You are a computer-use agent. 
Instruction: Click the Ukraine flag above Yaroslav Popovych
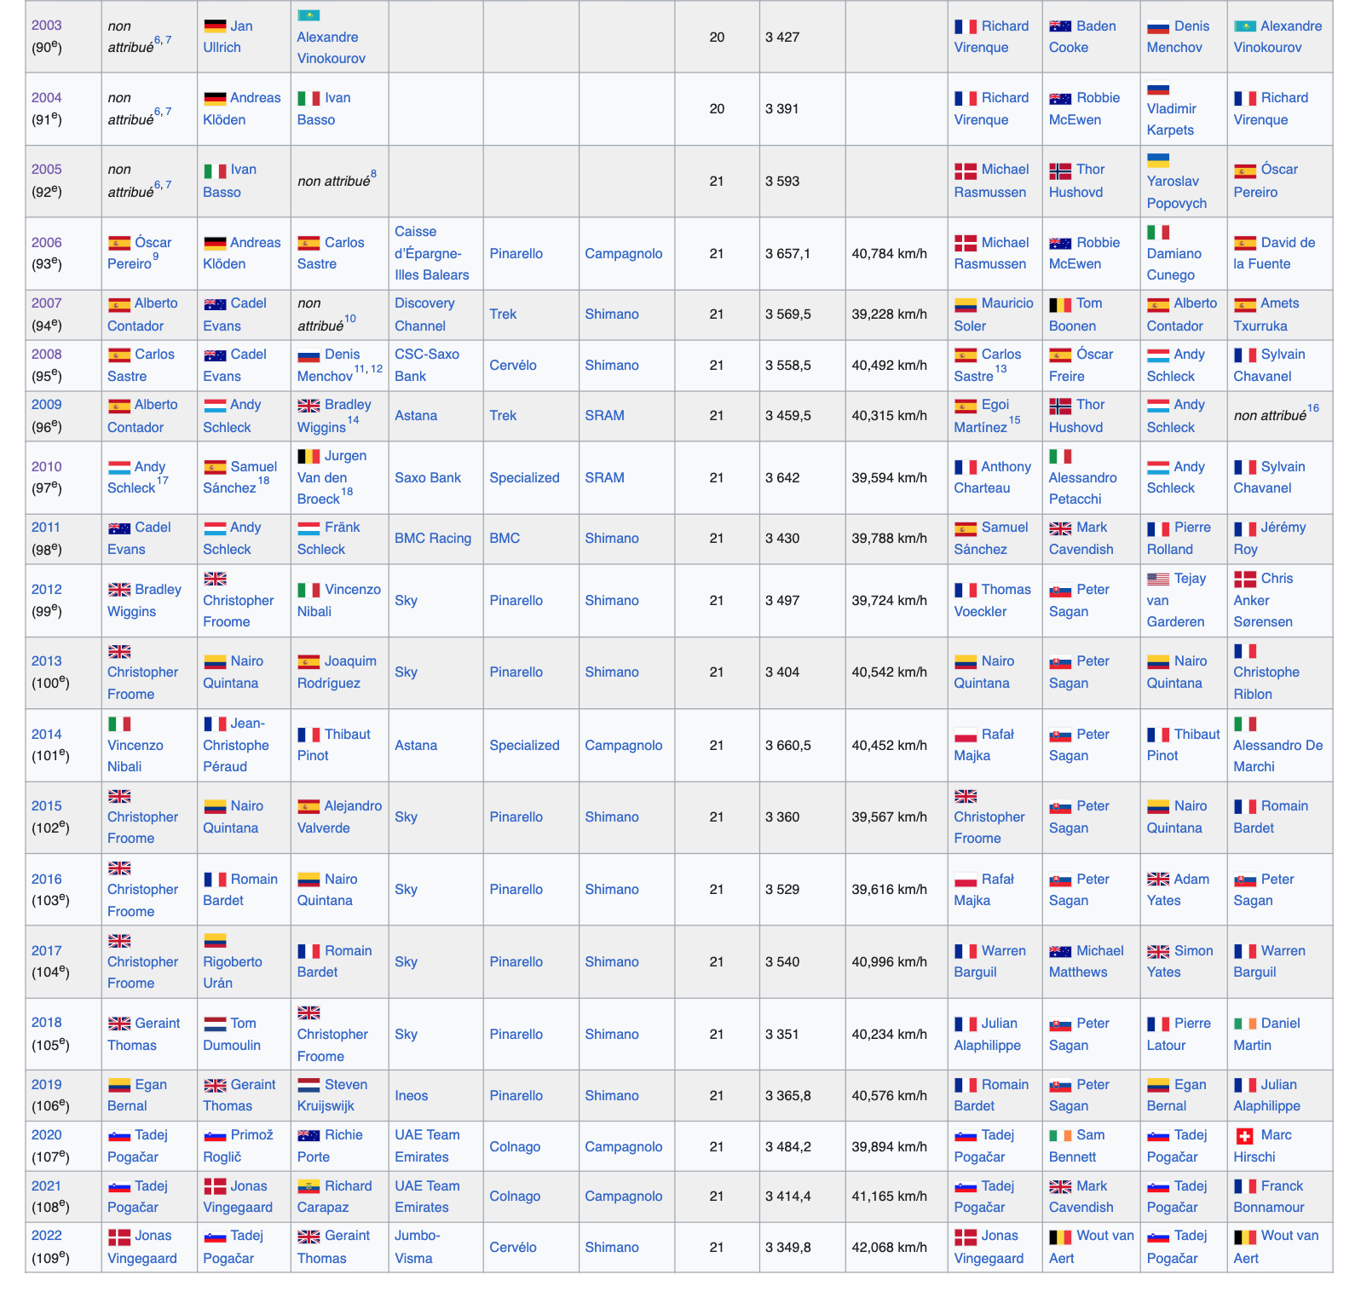point(1157,160)
